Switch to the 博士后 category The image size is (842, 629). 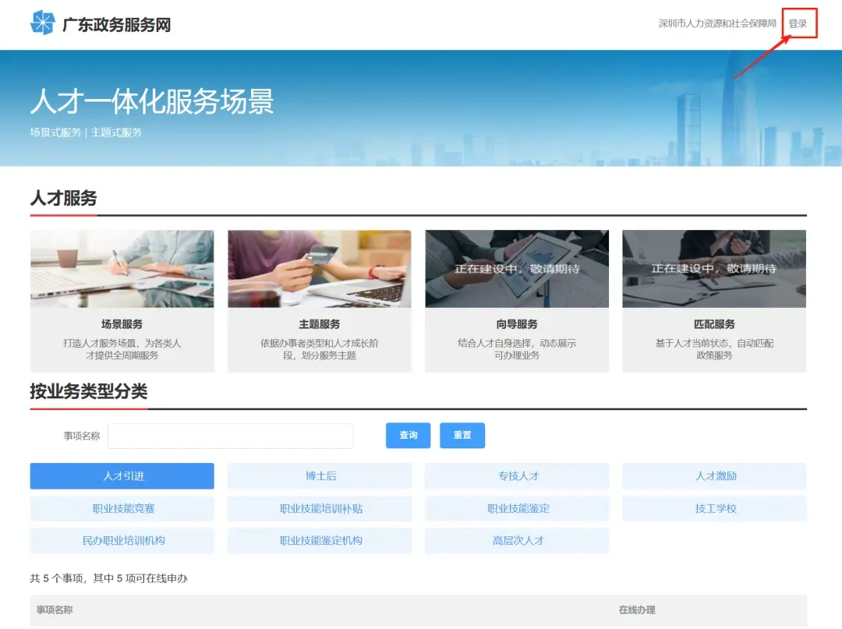pyautogui.click(x=320, y=476)
